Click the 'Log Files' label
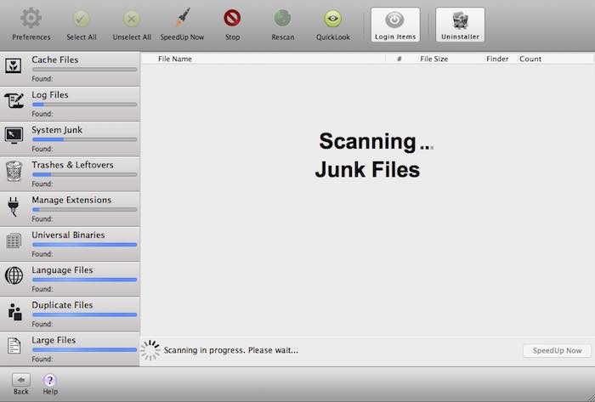The image size is (595, 402). [x=50, y=95]
